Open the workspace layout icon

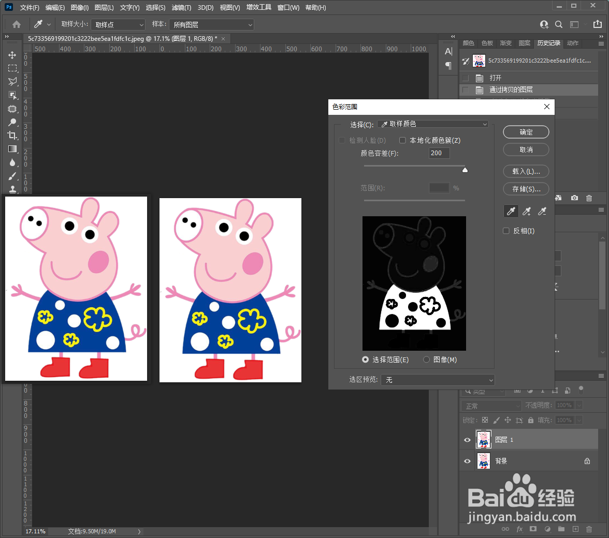(x=574, y=24)
